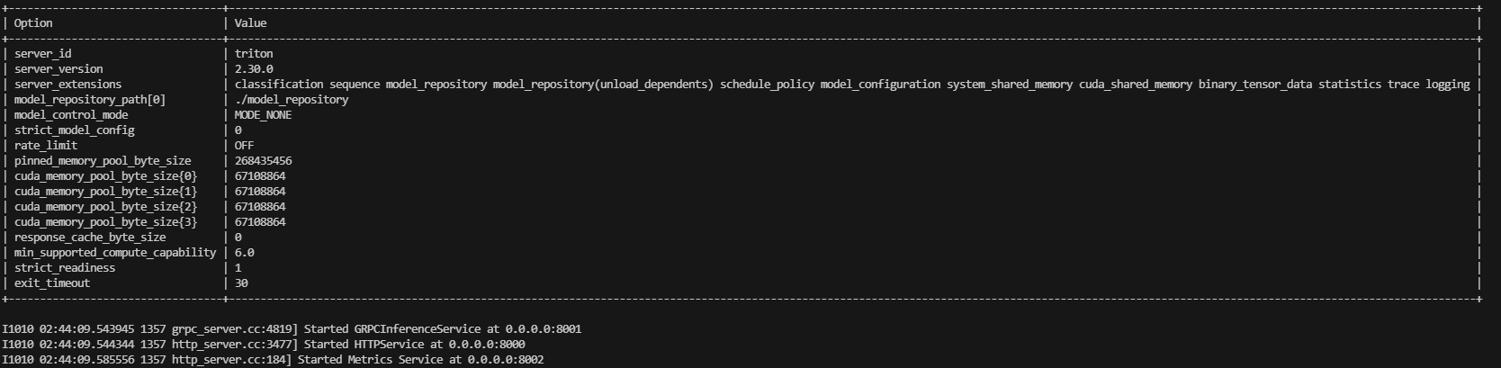Viewport: 1501px width, 368px height.
Task: Select the triton server id value
Action: 254,54
